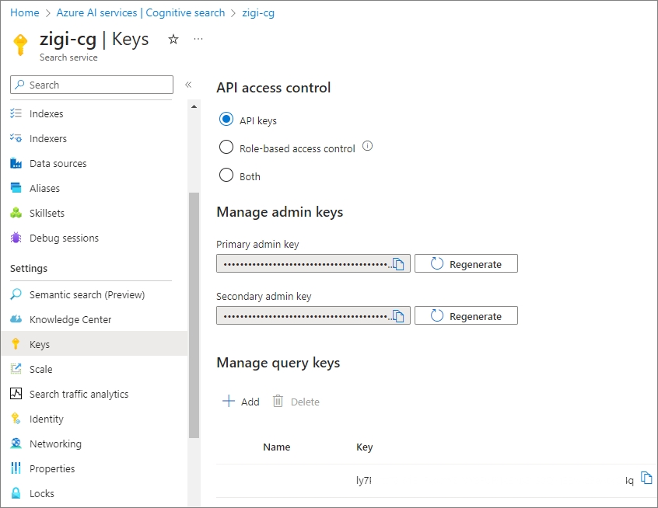Open the ellipsis more options menu
This screenshot has height=508, width=658.
click(198, 39)
